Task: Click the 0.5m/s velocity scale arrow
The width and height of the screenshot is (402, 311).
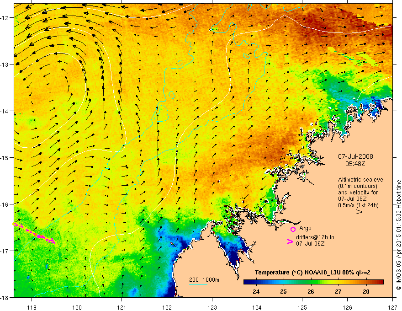Action: click(x=353, y=212)
